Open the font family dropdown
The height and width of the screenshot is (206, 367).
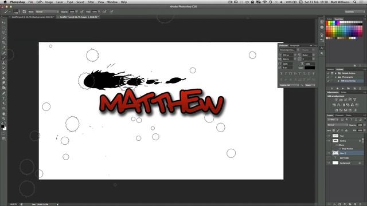point(290,50)
